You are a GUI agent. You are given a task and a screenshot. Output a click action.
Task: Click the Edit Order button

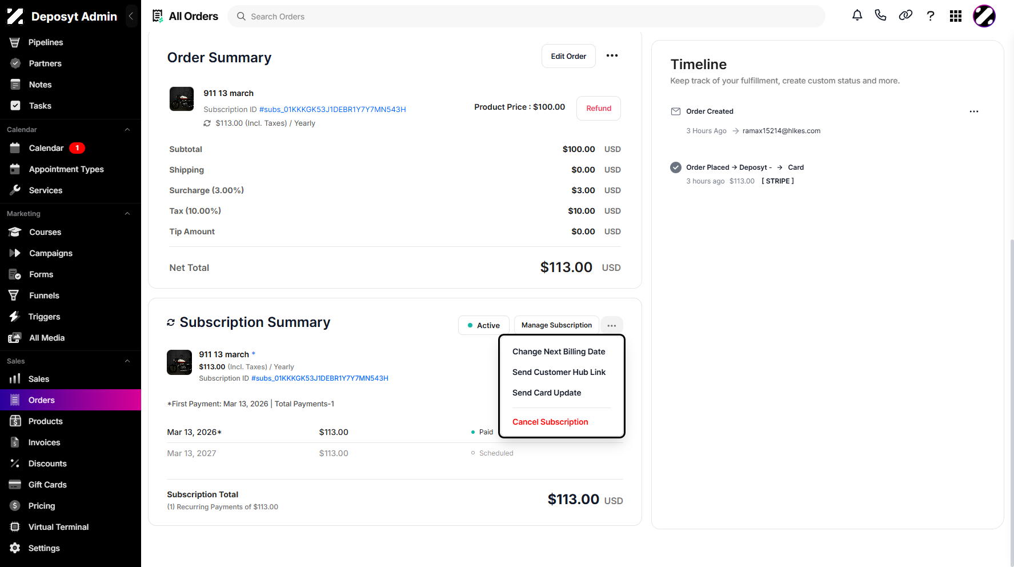(568, 56)
